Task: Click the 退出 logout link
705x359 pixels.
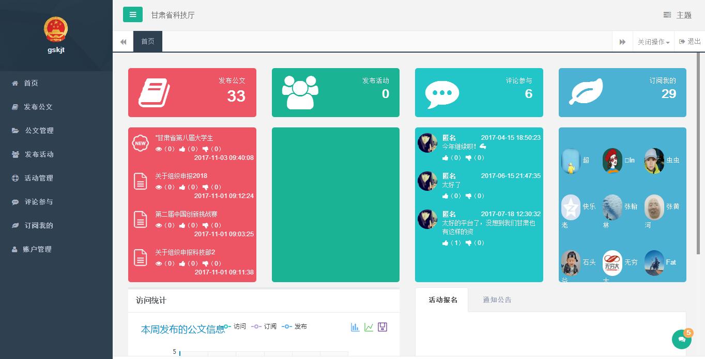Action: (690, 42)
